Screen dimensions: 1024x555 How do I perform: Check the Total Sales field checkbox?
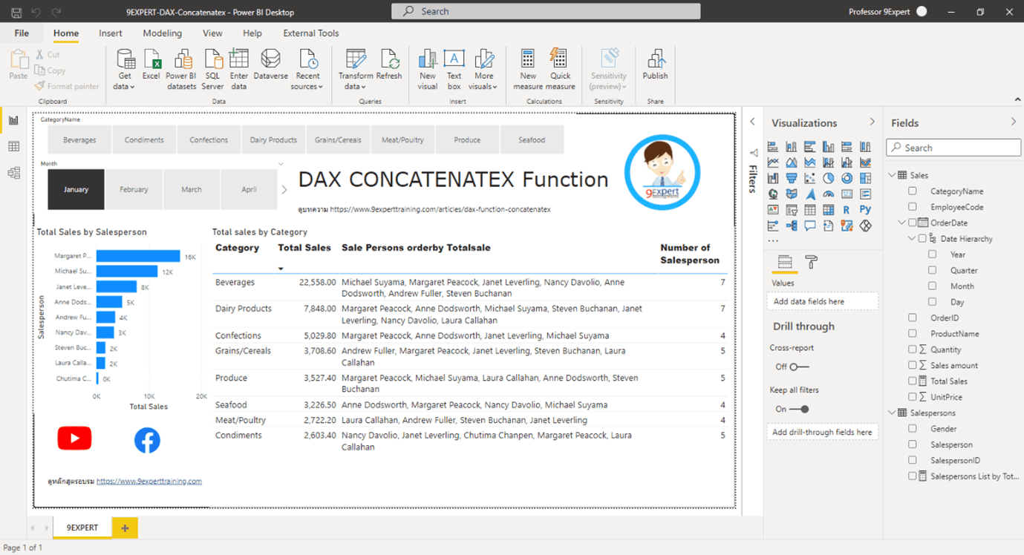[x=911, y=381]
